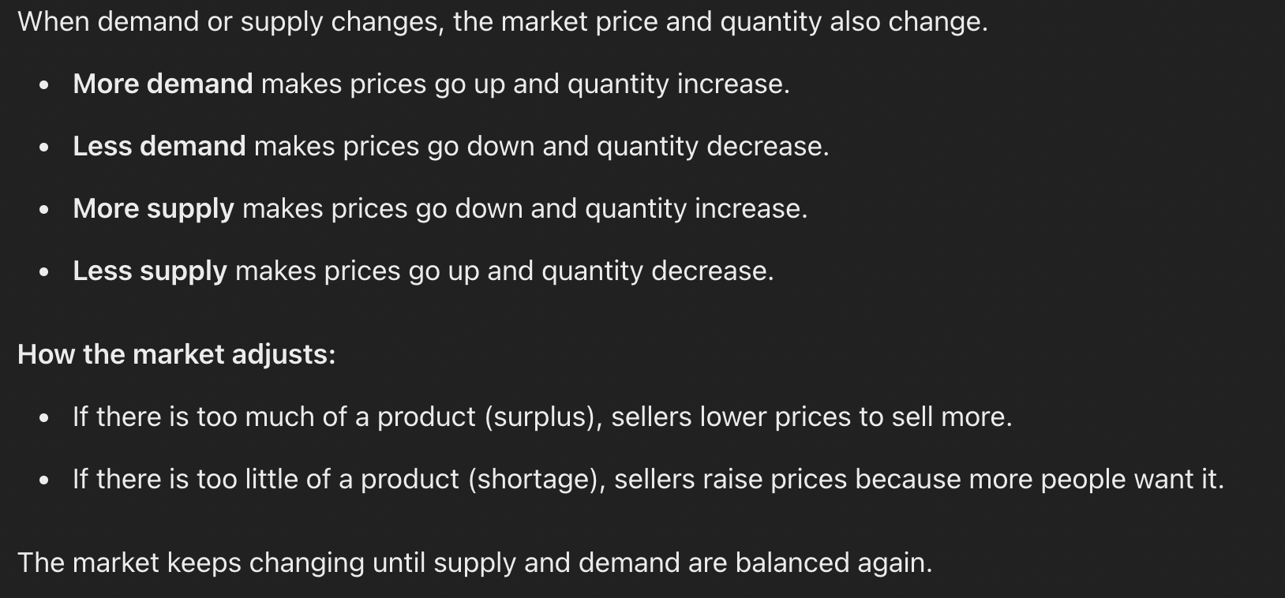Click the bullet before the surplus line
The image size is (1285, 598).
(44, 417)
